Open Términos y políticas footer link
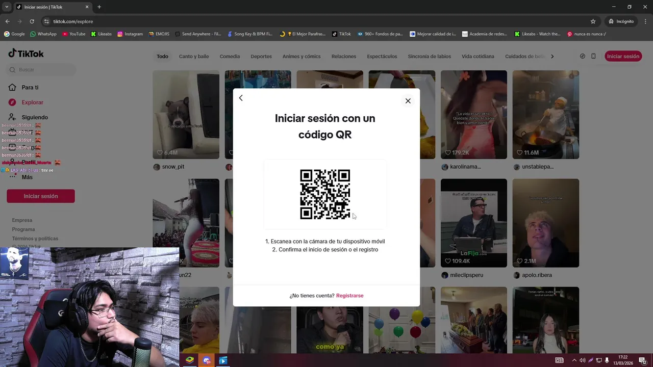The width and height of the screenshot is (653, 367). tap(35, 239)
